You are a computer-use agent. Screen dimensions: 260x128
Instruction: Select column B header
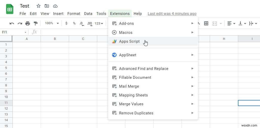(55, 39)
